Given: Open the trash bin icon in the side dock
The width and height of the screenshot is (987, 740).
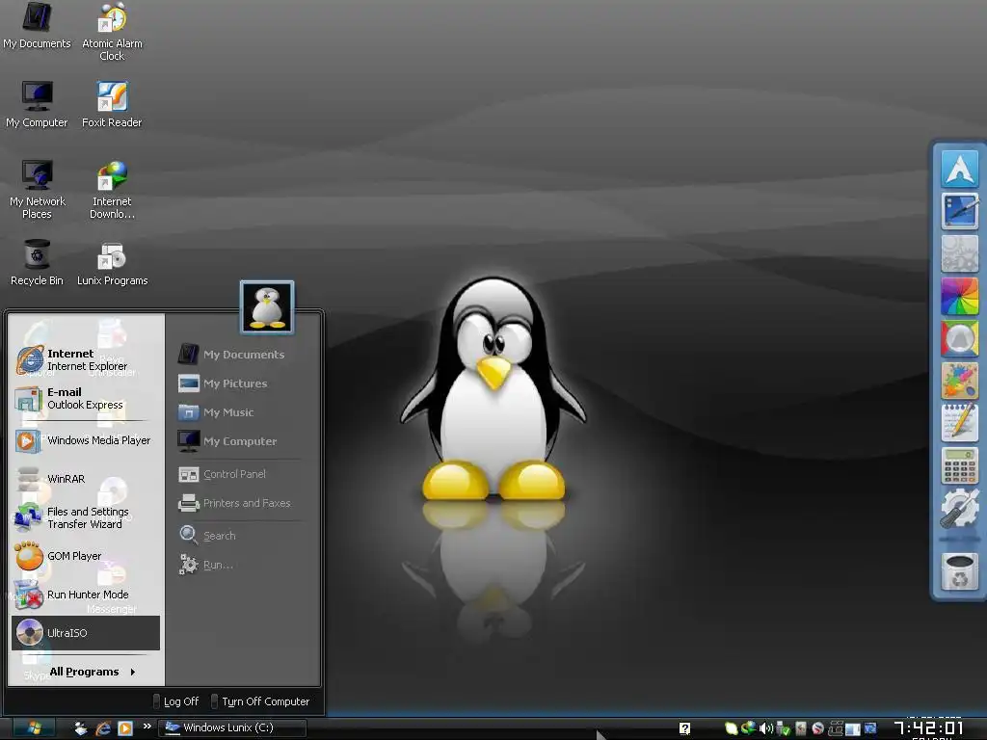Looking at the screenshot, I should point(959,571).
